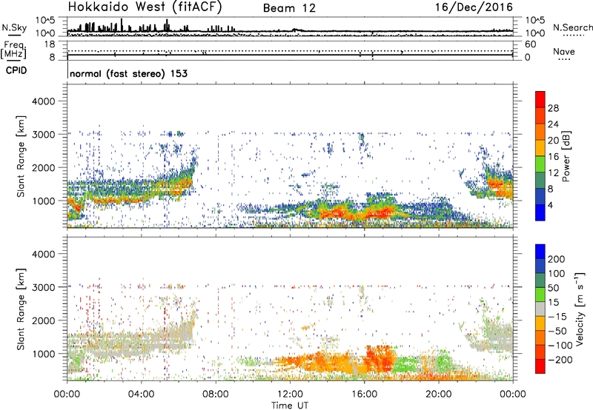Click the 'CPID' label
This screenshot has height=410, width=593.
(x=16, y=70)
